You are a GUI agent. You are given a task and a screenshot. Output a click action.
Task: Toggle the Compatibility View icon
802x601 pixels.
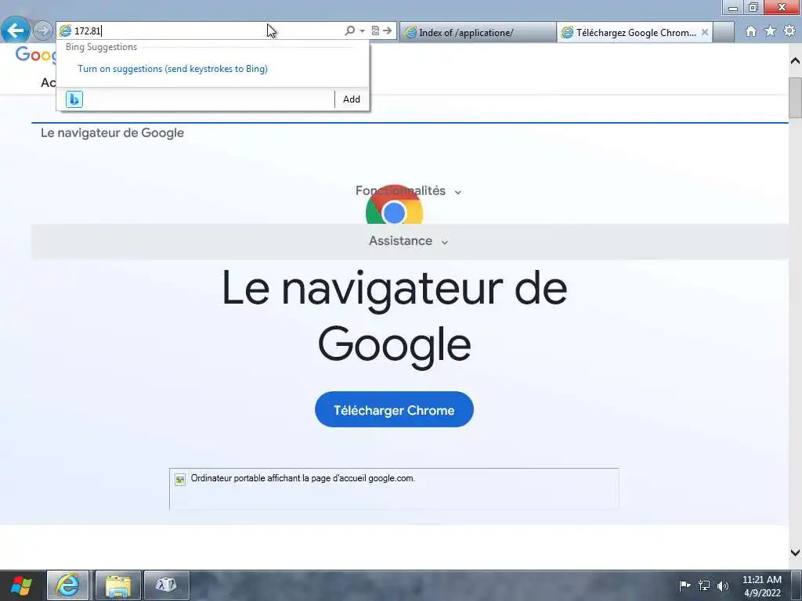375,31
